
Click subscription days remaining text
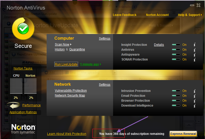(132, 134)
